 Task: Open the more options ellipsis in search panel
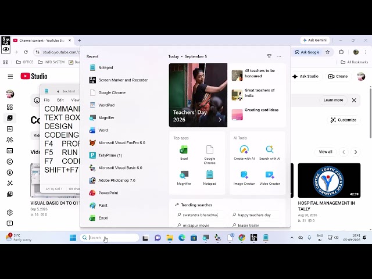[279, 56]
